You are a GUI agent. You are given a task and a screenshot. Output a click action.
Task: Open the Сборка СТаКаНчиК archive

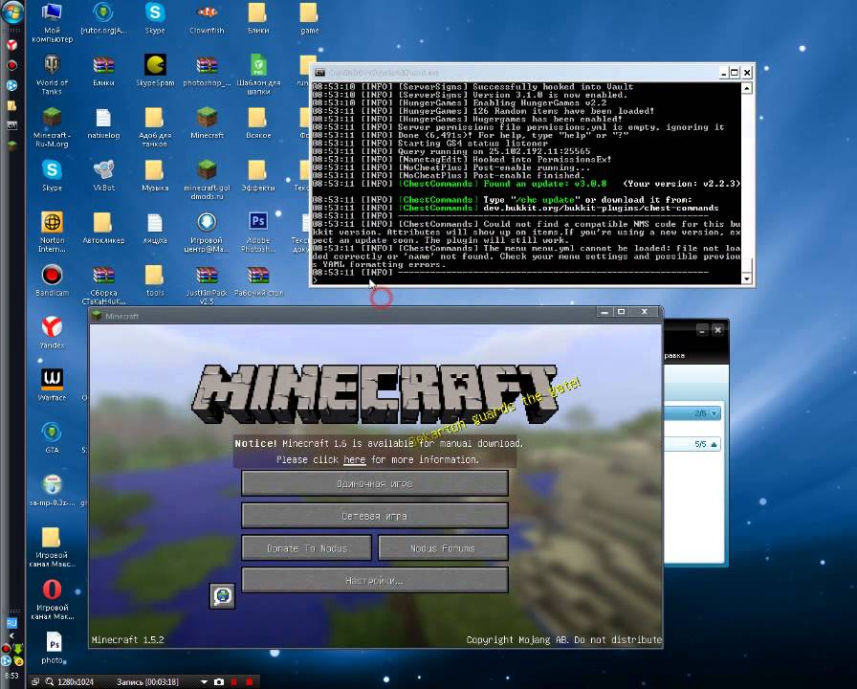click(103, 284)
